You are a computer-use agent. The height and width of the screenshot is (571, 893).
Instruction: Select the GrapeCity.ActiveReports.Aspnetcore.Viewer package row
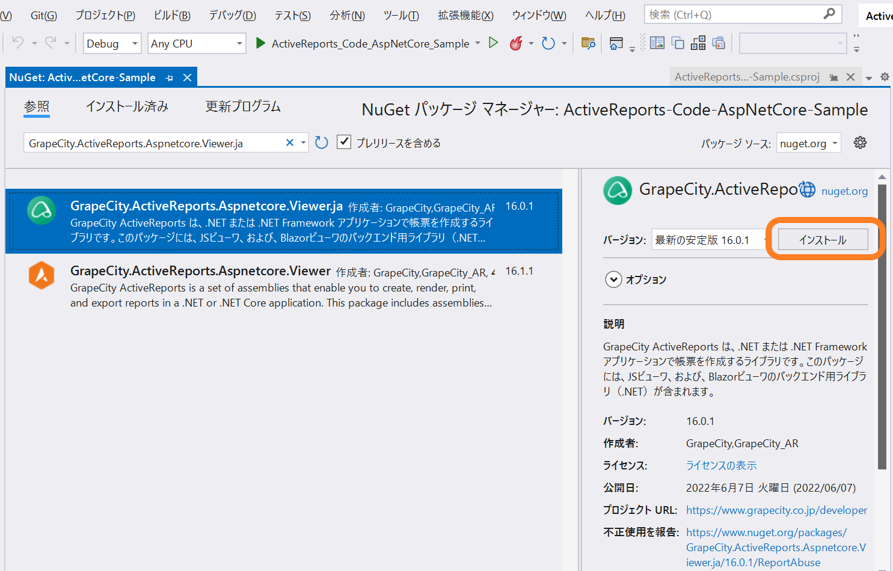point(284,286)
